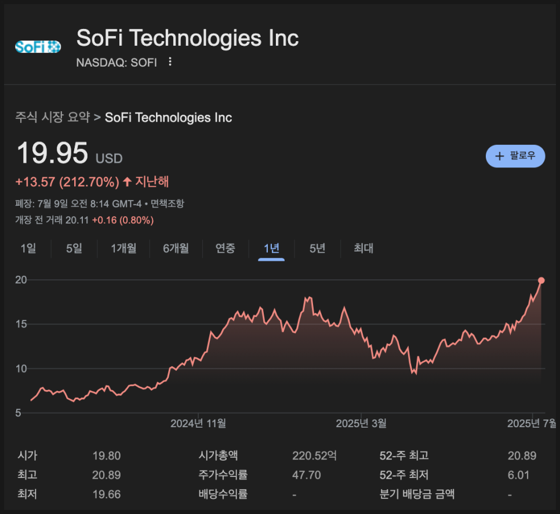This screenshot has height=514, width=560.
Task: Click the 최고 day high value 20.89
Action: [x=107, y=475]
